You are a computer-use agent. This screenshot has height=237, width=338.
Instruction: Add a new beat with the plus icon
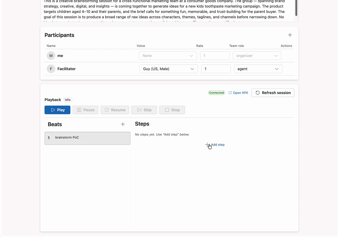point(123,124)
